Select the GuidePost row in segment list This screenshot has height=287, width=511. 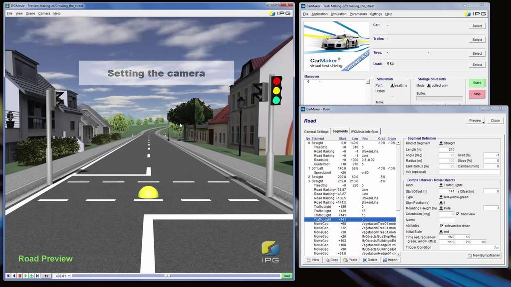[x=350, y=164]
